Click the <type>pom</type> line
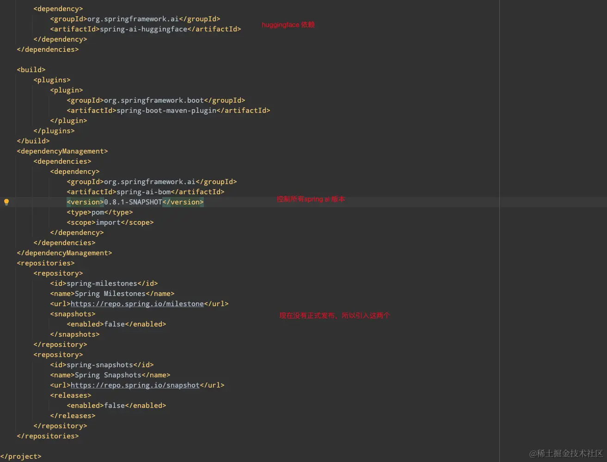The image size is (607, 462). coord(100,212)
